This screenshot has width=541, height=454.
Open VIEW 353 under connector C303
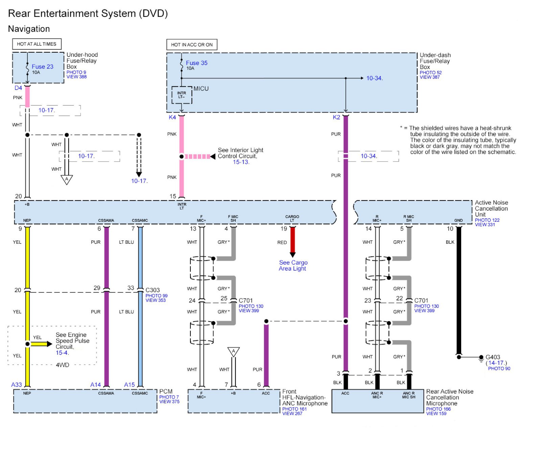point(156,300)
